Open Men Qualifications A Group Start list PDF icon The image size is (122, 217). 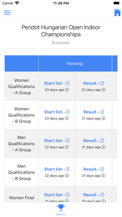coord(68,141)
